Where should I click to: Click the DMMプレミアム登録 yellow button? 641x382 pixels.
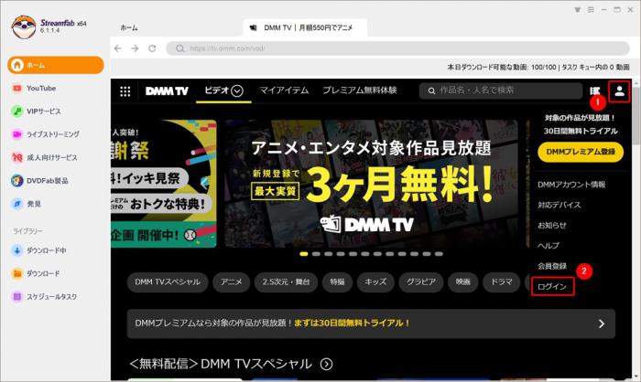coord(581,152)
